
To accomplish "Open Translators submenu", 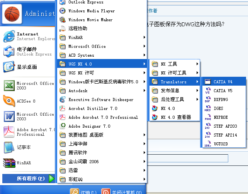I will (175, 82).
